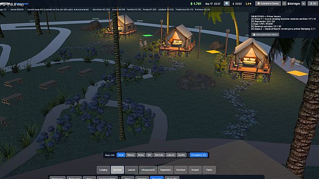Click the pause/speed icon beside the day clock

point(227,3)
